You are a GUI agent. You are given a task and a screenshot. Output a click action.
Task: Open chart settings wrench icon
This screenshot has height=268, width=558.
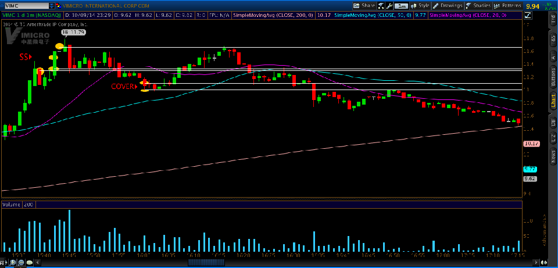coord(389,6)
